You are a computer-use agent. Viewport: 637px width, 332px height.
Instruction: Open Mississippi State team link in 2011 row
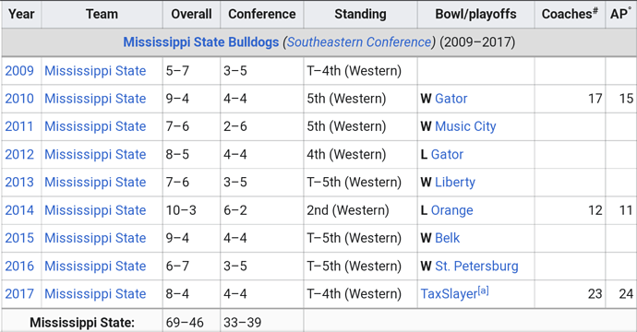[95, 126]
